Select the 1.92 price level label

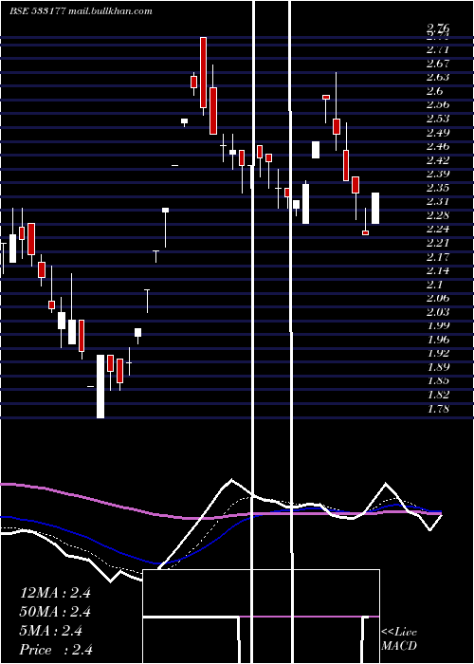click(x=438, y=354)
